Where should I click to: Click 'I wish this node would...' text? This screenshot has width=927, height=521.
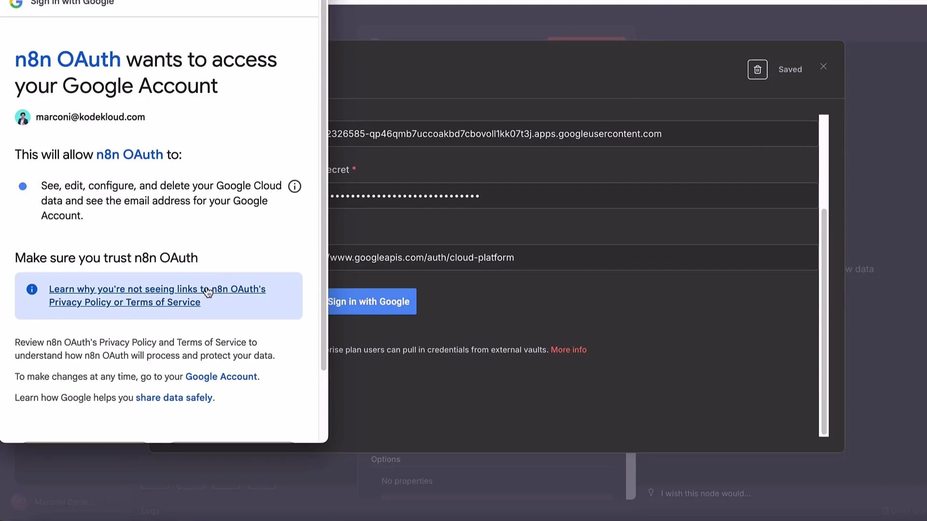(705, 494)
